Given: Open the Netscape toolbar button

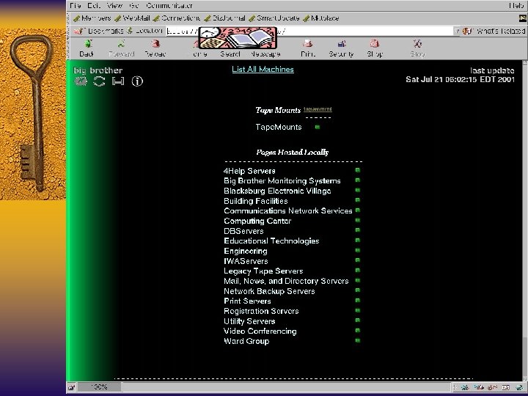Looking at the screenshot, I should [x=265, y=54].
